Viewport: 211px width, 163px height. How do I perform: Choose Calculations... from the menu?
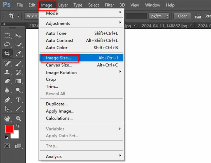(81, 118)
